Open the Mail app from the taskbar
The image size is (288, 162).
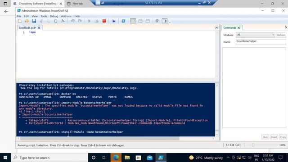(150, 157)
